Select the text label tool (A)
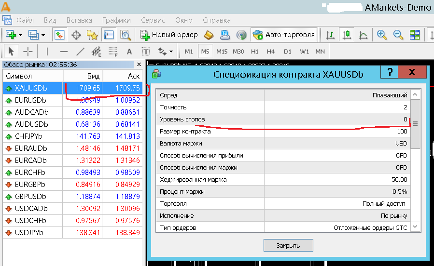Viewport: 434px width, 266px height. pyautogui.click(x=129, y=52)
